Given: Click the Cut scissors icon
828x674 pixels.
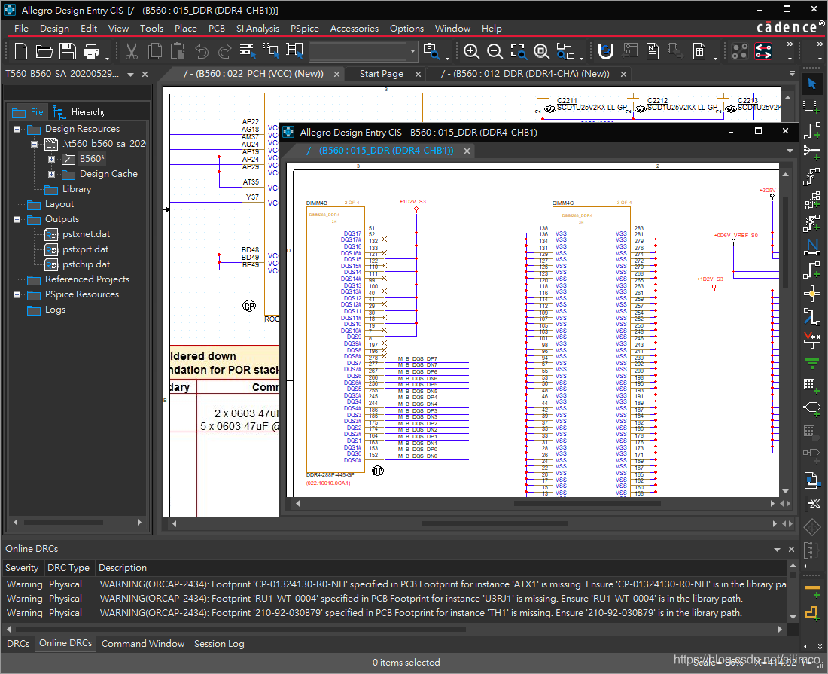Looking at the screenshot, I should [x=132, y=51].
